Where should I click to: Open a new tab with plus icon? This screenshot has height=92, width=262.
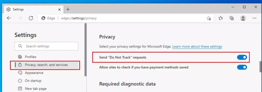(x=68, y=9)
